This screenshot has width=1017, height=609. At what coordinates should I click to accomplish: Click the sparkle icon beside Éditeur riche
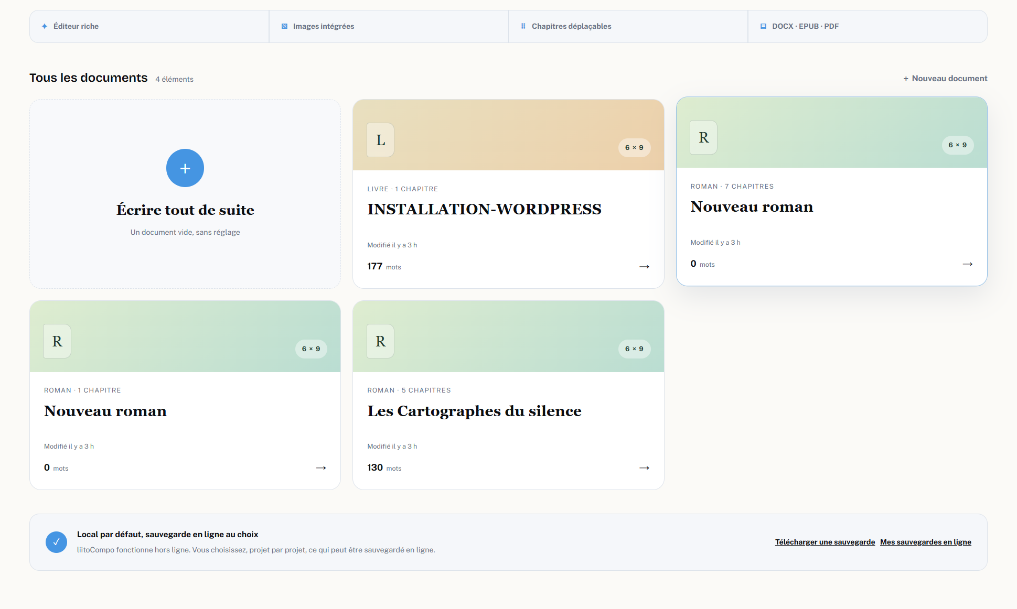[x=45, y=26]
